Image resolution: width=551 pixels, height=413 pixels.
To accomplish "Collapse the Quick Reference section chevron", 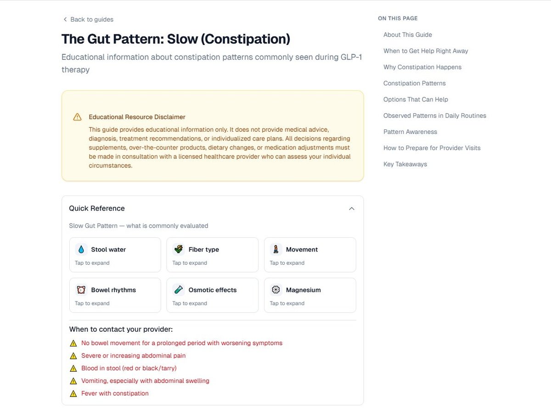I will (352, 208).
